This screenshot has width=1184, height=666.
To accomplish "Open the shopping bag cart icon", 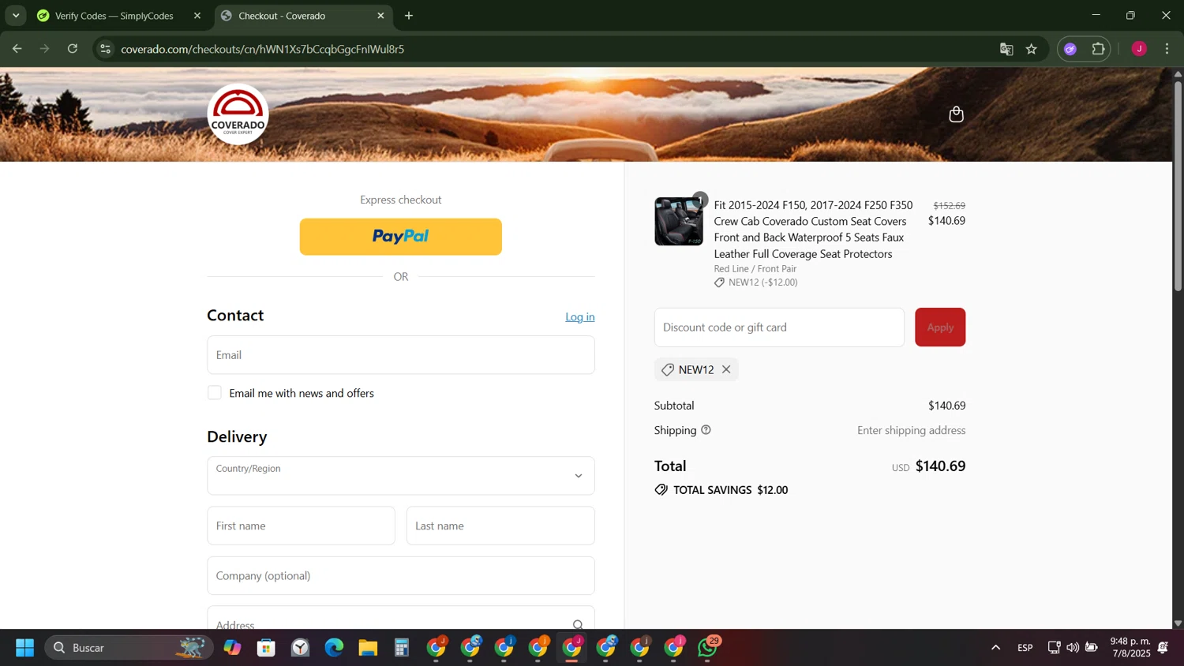I will [x=956, y=114].
